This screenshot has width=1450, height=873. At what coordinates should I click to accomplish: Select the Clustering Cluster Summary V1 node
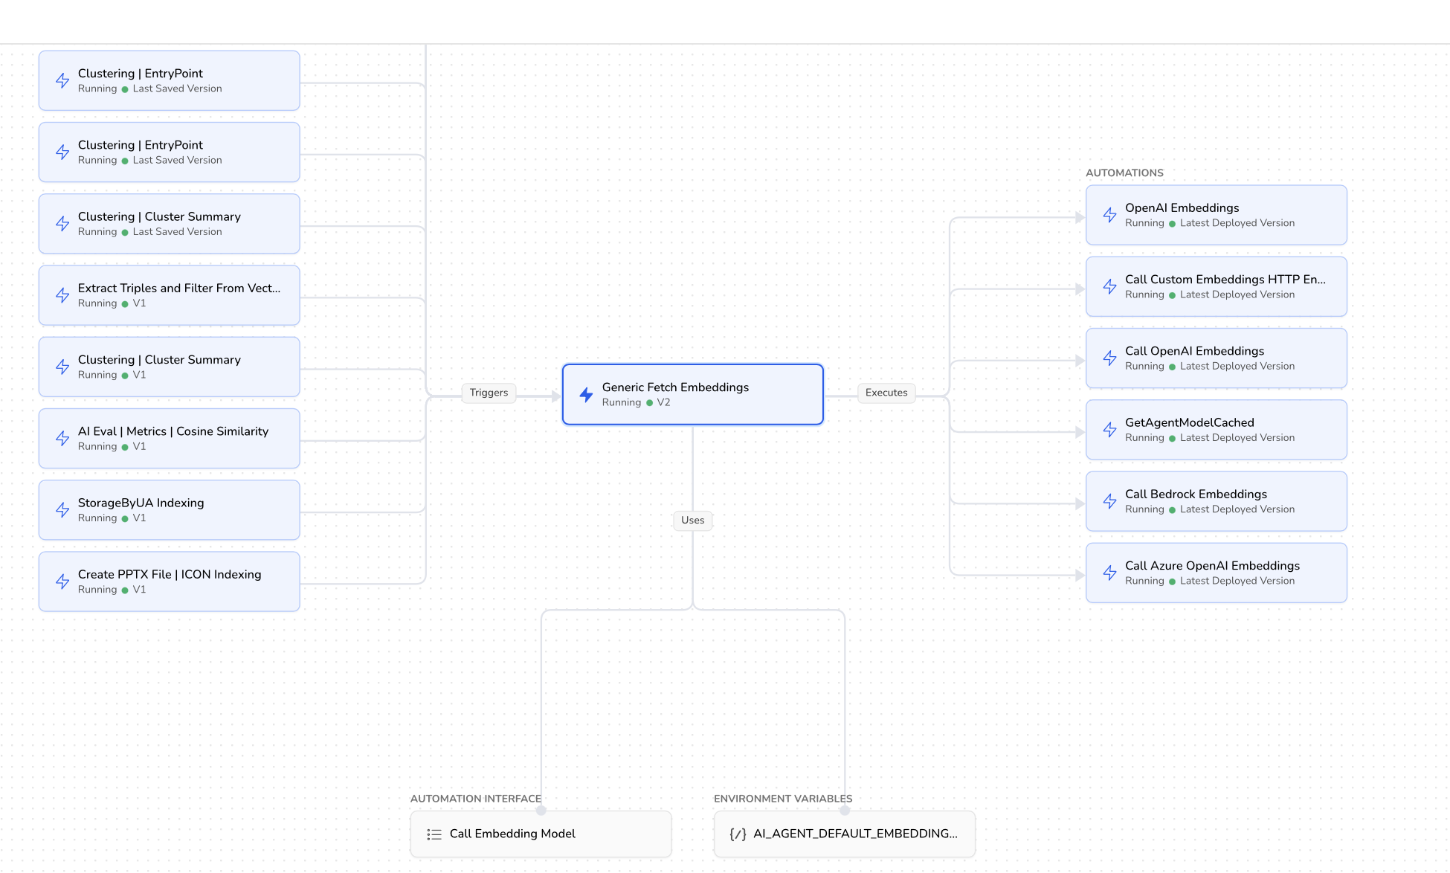[169, 367]
